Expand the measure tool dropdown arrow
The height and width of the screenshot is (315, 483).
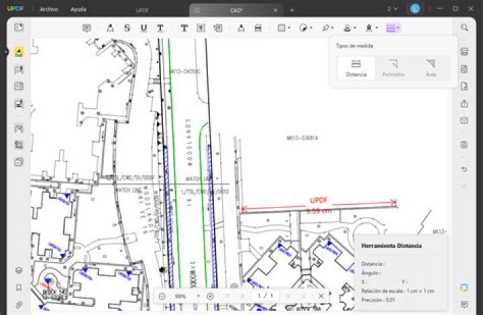(x=398, y=28)
